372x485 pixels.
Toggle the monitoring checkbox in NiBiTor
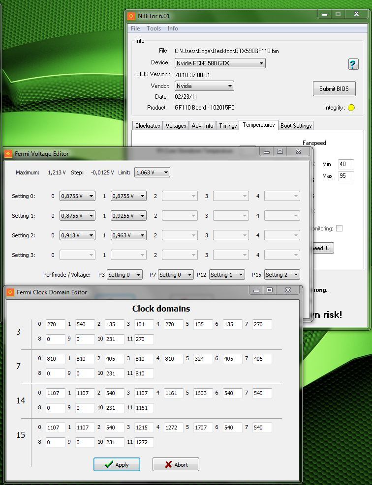[x=339, y=228]
